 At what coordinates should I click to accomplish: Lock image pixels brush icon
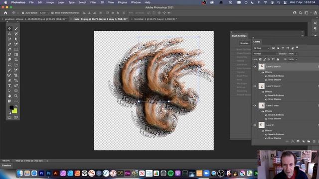265,59
